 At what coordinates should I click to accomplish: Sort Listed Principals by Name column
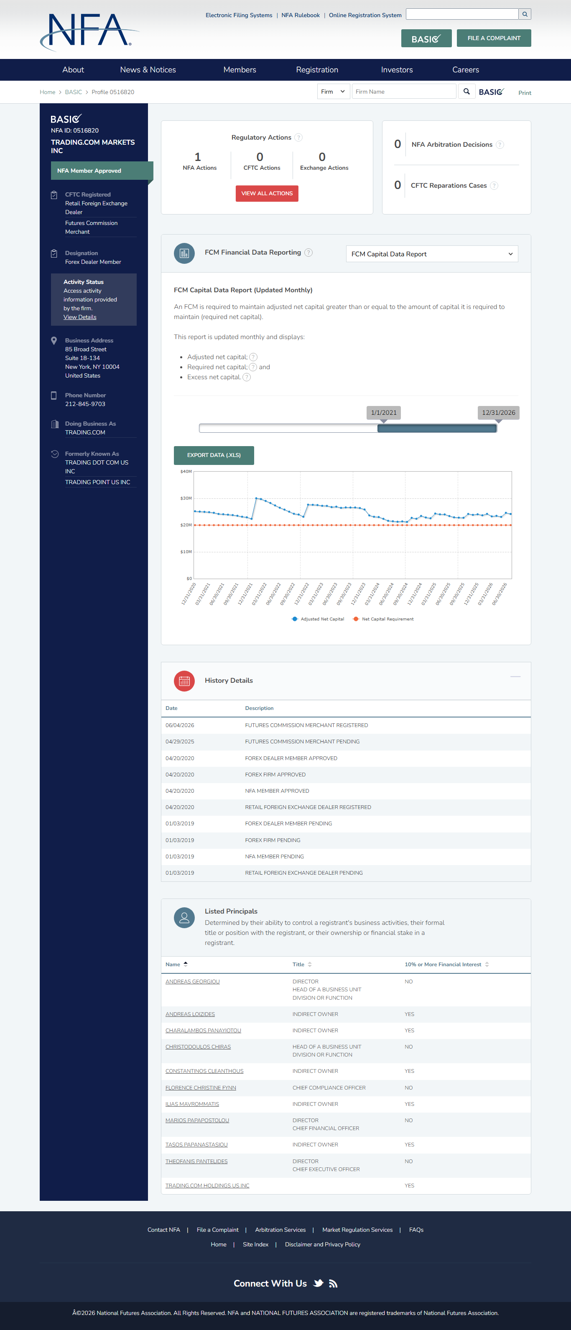pyautogui.click(x=176, y=964)
